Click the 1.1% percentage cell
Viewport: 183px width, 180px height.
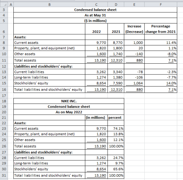click(x=161, y=48)
